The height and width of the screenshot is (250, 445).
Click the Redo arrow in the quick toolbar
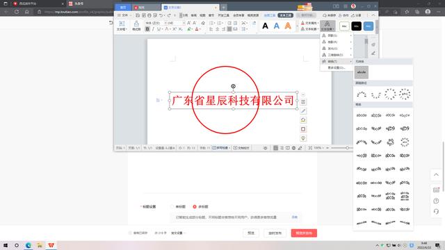point(169,15)
